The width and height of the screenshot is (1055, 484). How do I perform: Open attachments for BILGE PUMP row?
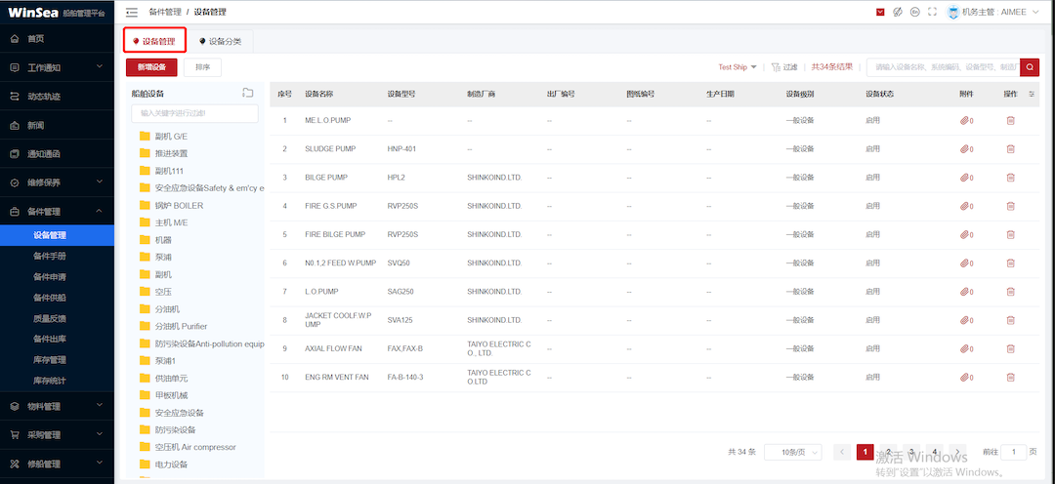click(x=966, y=178)
